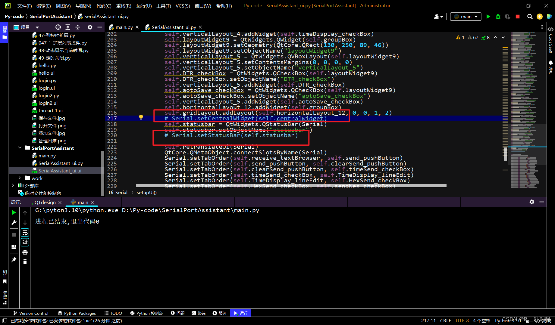555x325 pixels.
Task: Click pin tab icon in Run panel
Action: (14, 259)
